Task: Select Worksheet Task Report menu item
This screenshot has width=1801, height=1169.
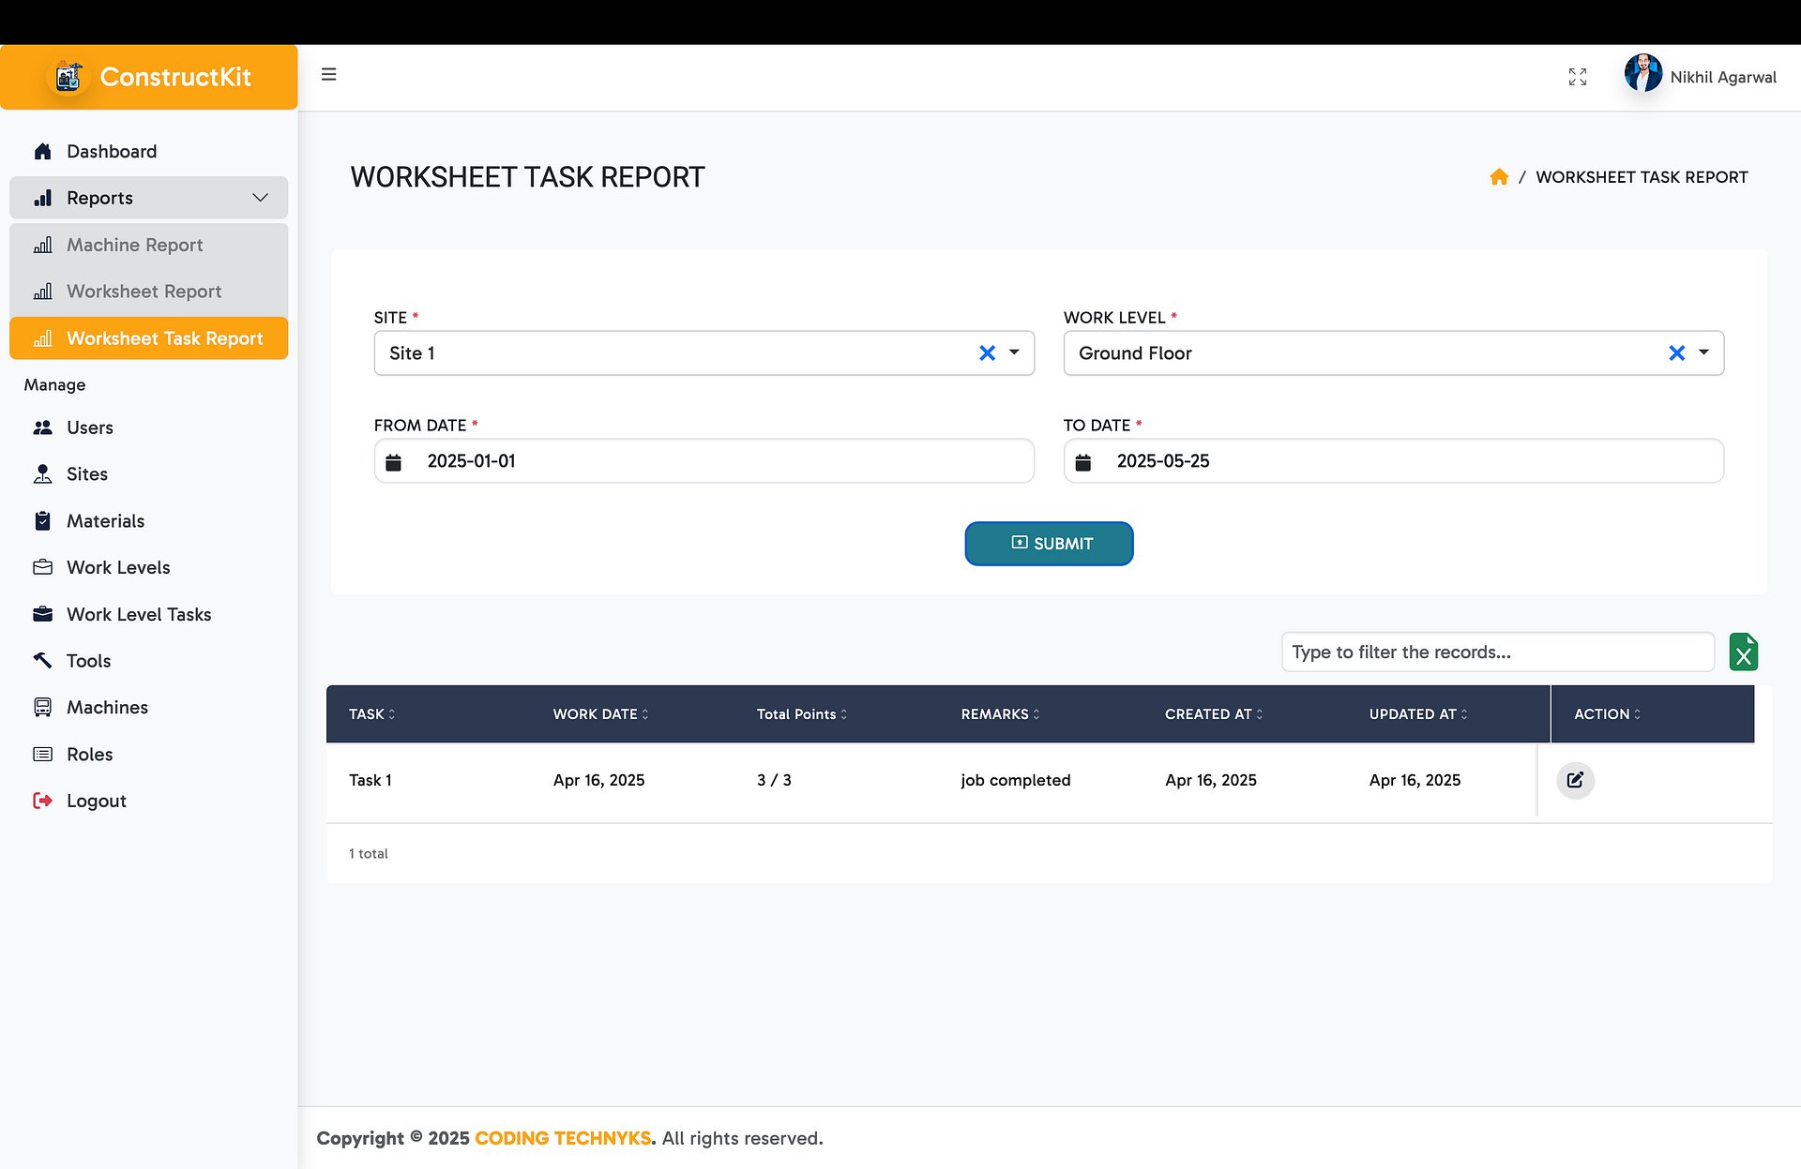Action: click(148, 338)
